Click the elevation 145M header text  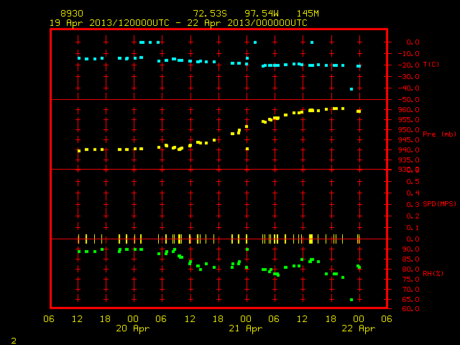coord(308,14)
